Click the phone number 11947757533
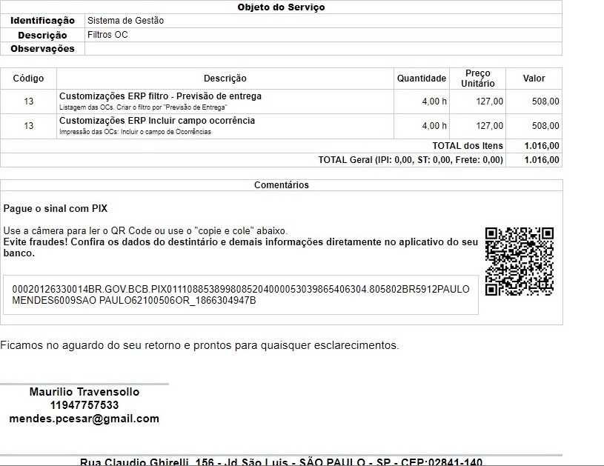Image resolution: width=604 pixels, height=466 pixels. [x=84, y=405]
